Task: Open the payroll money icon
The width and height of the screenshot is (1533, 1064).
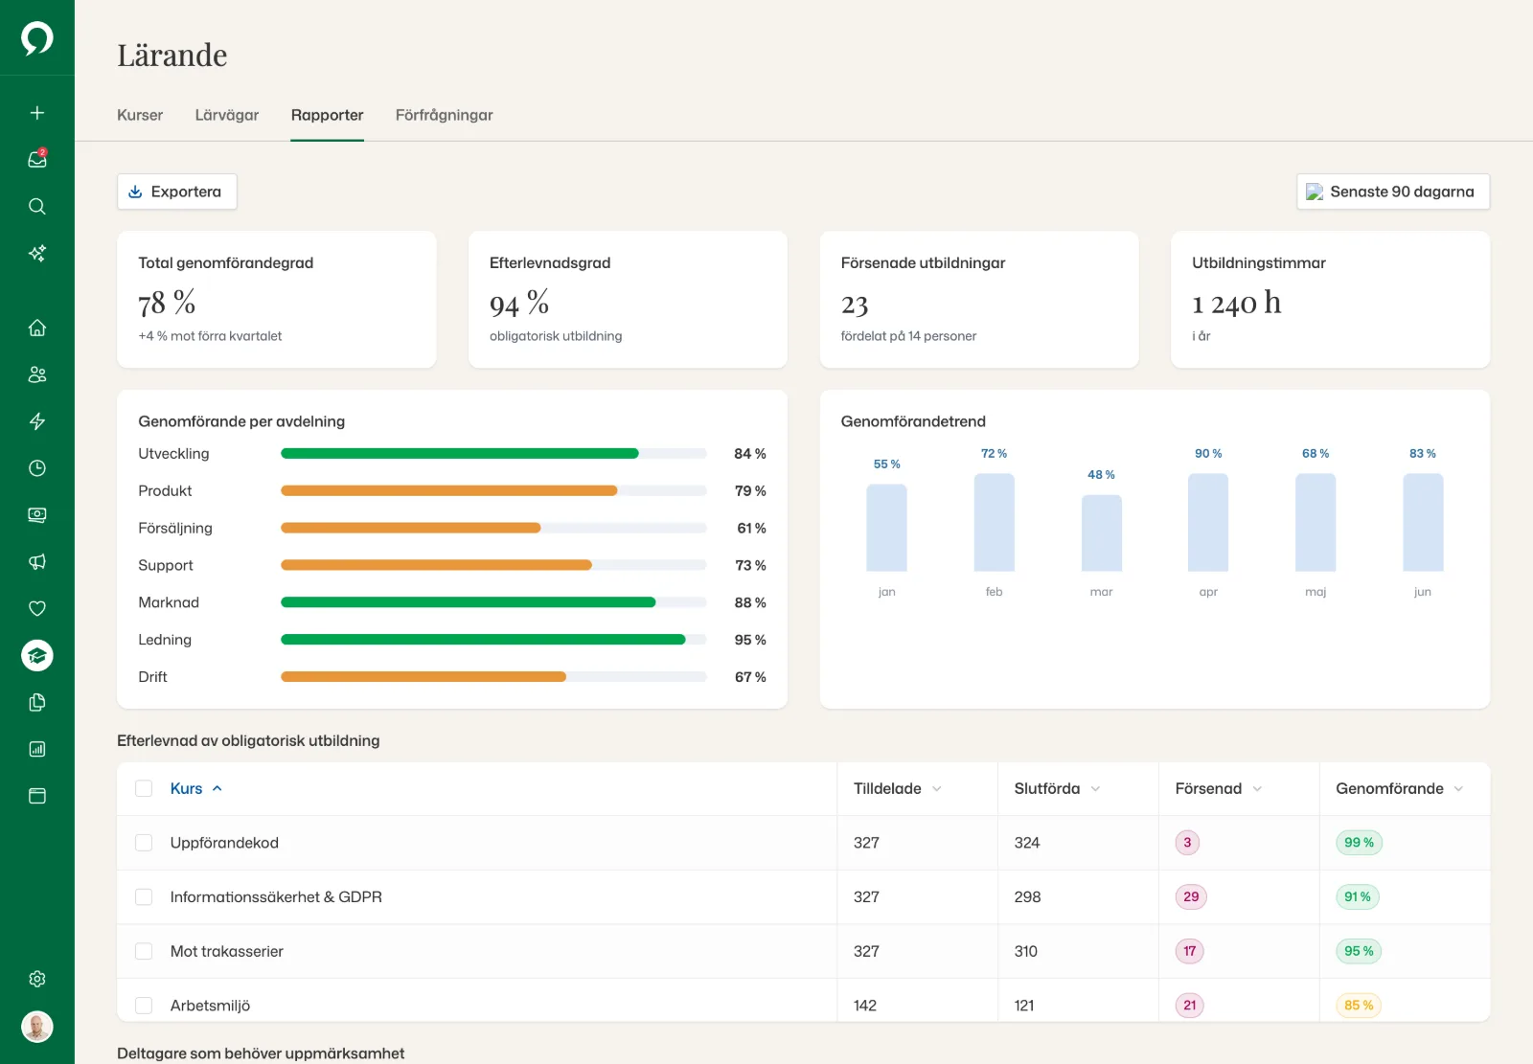Action: [37, 515]
